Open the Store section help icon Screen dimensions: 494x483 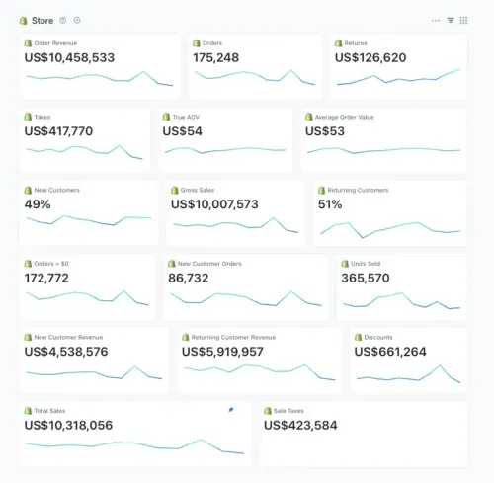[x=62, y=21]
